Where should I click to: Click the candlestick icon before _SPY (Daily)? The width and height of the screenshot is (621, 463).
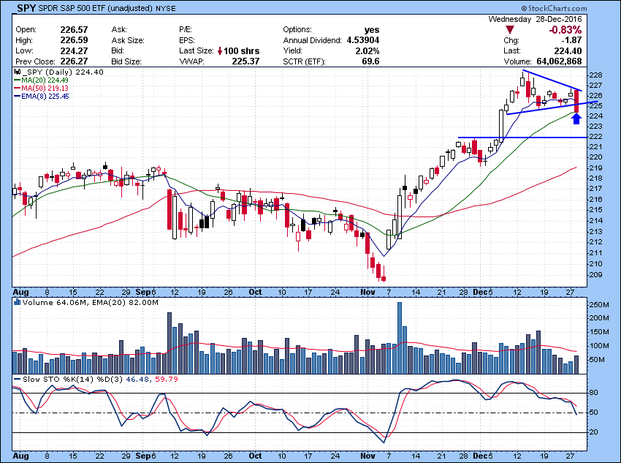(x=17, y=72)
